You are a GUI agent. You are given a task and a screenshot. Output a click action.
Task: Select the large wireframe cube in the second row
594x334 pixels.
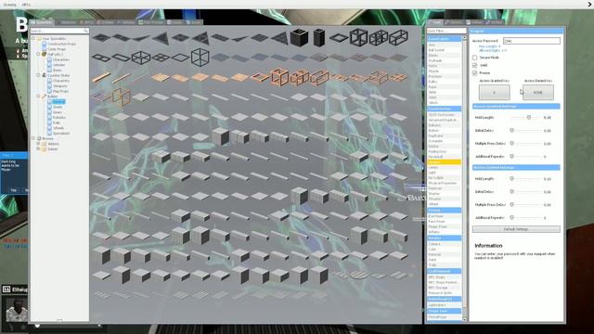click(200, 58)
